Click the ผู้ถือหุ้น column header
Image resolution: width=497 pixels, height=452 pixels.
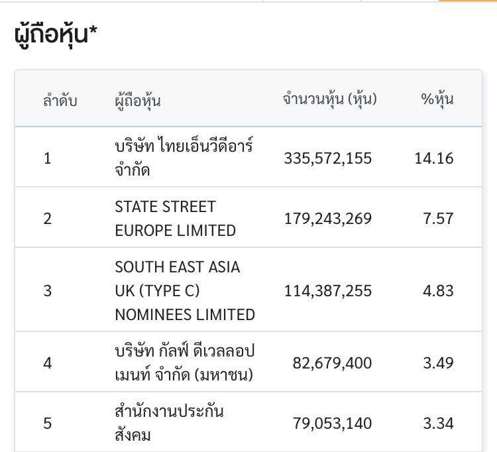(x=138, y=101)
